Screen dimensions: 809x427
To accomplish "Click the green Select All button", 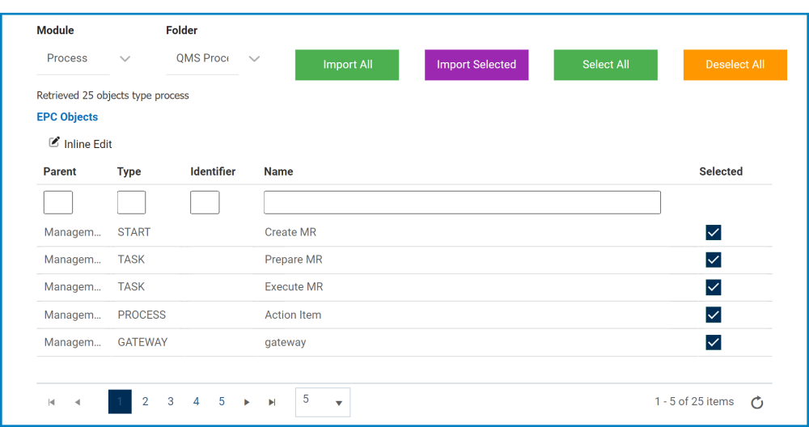I will (605, 65).
